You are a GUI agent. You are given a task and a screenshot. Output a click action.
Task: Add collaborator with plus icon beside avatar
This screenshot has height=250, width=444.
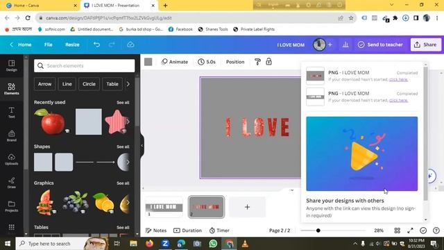coord(330,44)
